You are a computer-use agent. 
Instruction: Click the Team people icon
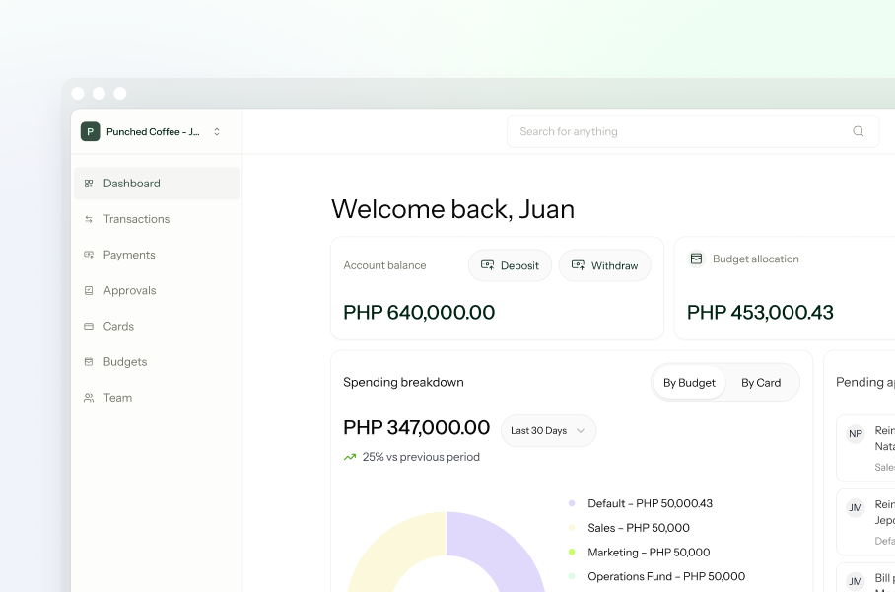[x=89, y=398]
